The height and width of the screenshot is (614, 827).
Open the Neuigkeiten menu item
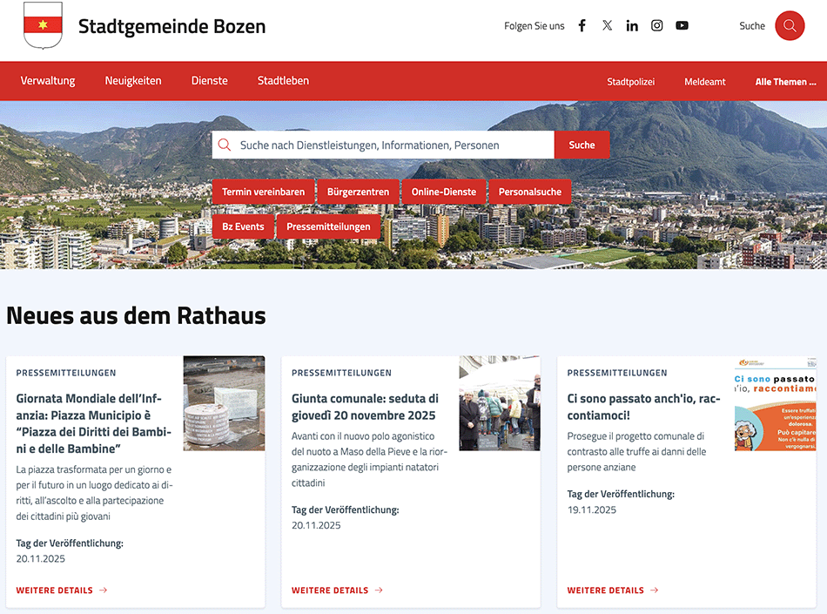(x=133, y=81)
